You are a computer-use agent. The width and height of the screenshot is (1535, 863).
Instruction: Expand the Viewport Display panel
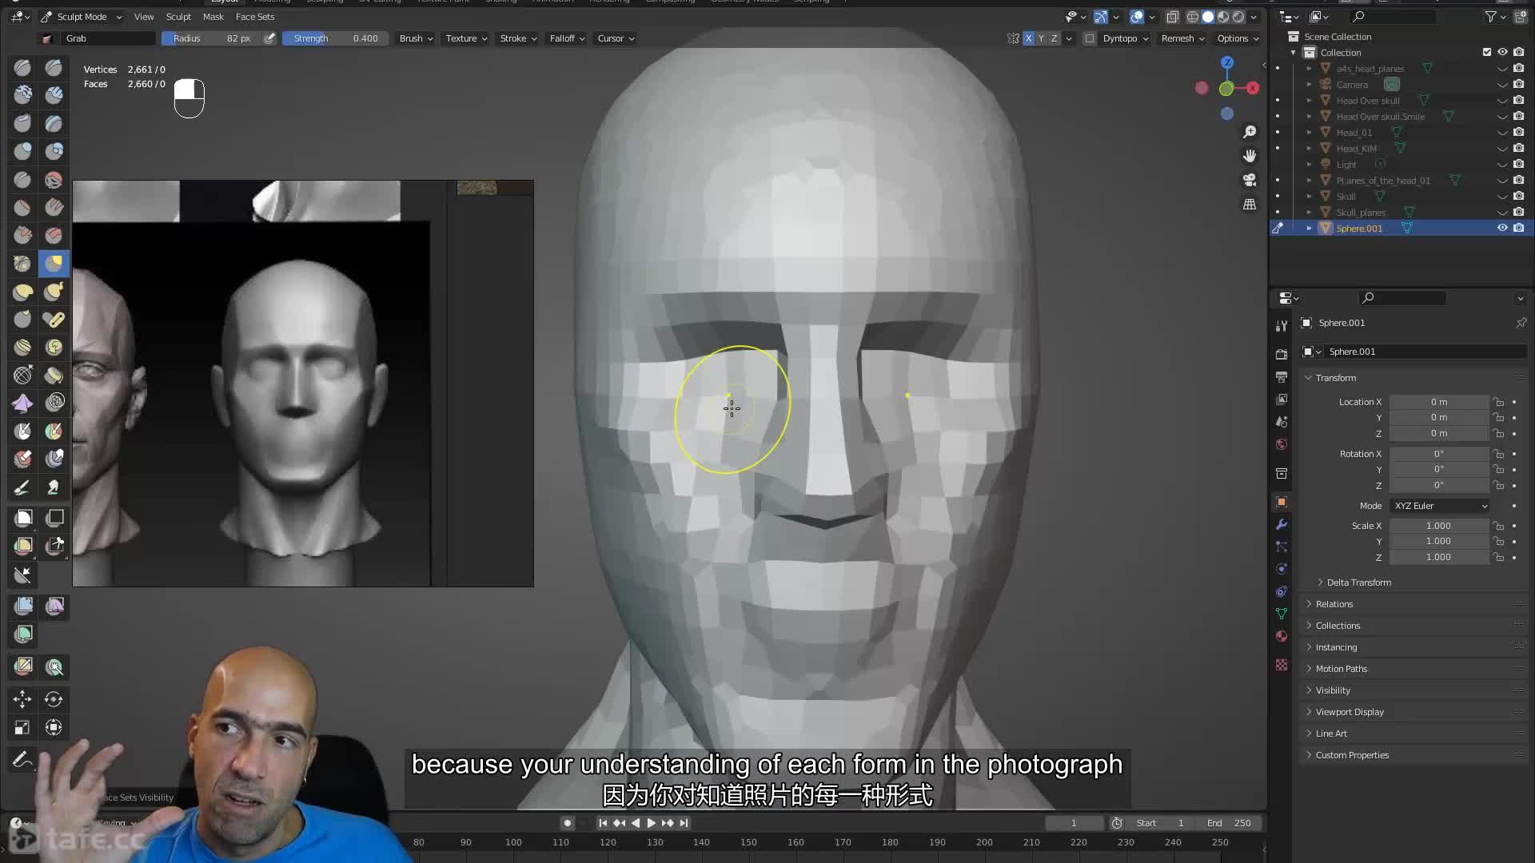coord(1350,712)
